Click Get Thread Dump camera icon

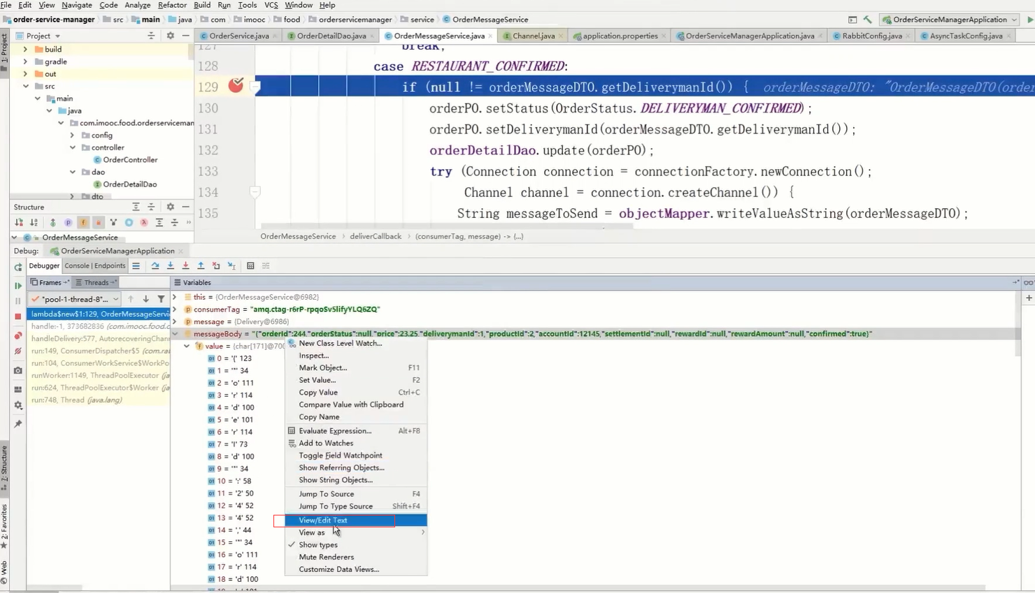18,371
